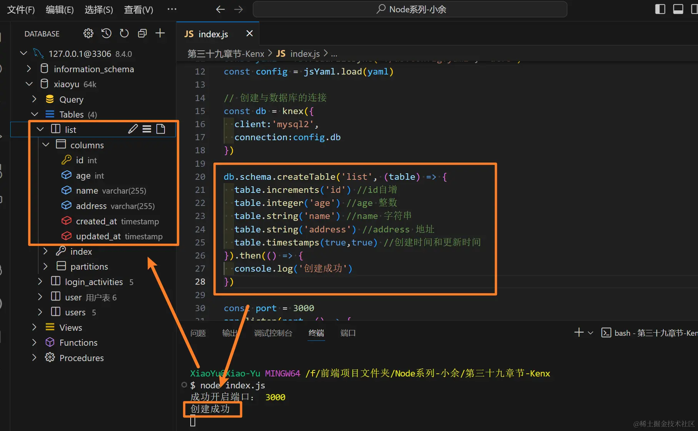Open the 编辑(E) menu
This screenshot has height=431, width=698.
60,10
